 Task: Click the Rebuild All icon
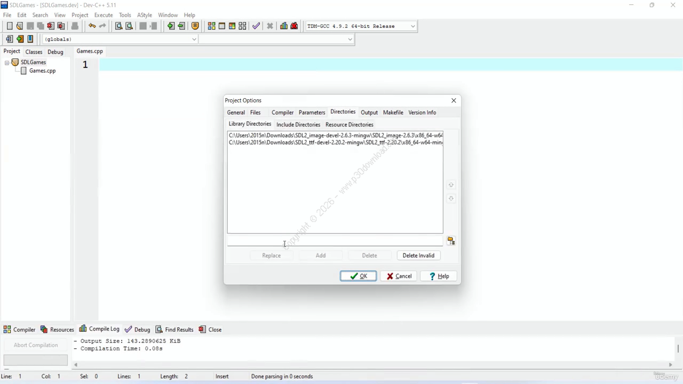pos(242,26)
